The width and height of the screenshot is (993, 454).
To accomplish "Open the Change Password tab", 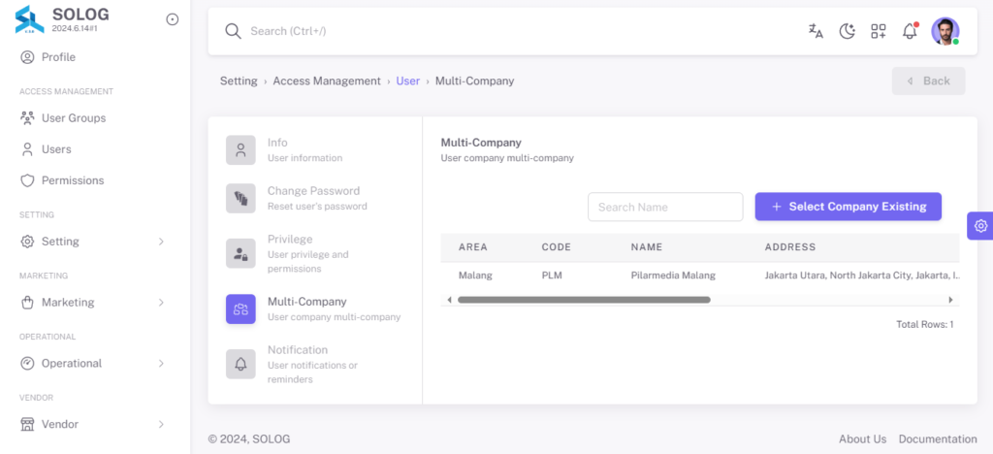I will tap(315, 198).
